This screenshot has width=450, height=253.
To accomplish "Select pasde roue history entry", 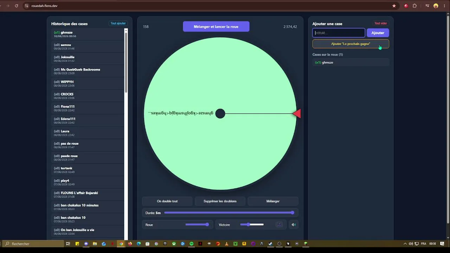I will [x=88, y=157].
